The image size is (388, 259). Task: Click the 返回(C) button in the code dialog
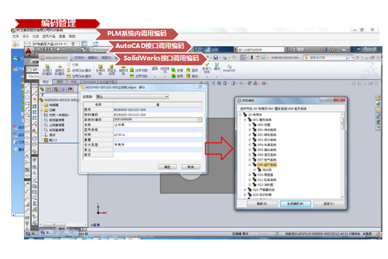coord(329,204)
